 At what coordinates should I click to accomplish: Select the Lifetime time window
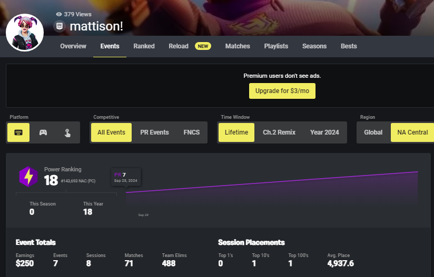[236, 132]
